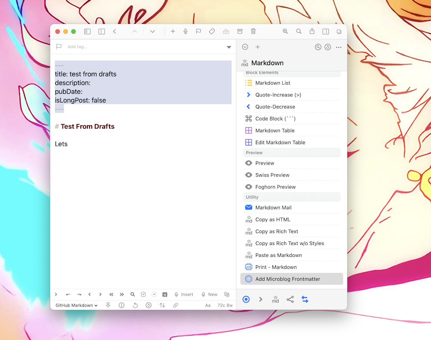431x340 pixels.
Task: Archive the draft with the box icon
Action: [240, 32]
